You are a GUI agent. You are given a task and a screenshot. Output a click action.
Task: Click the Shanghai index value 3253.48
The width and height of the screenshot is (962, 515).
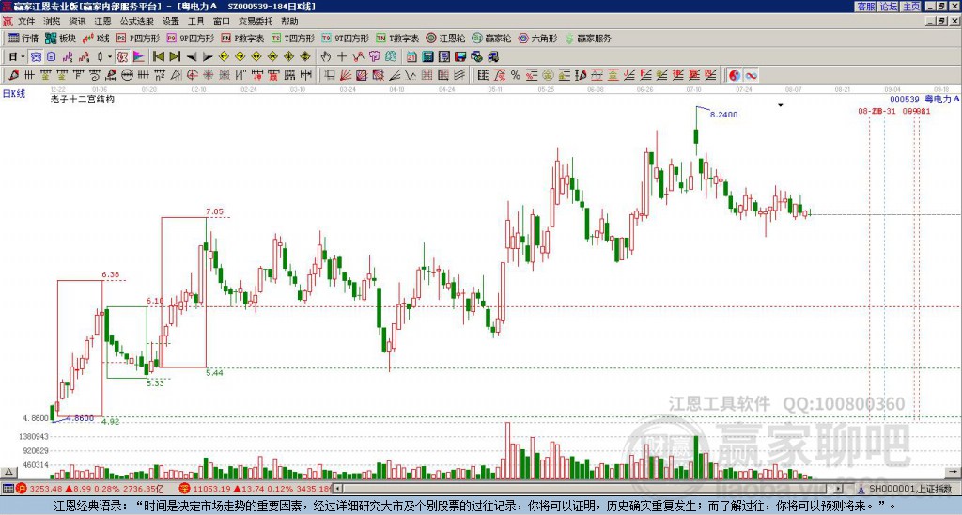pyautogui.click(x=46, y=490)
